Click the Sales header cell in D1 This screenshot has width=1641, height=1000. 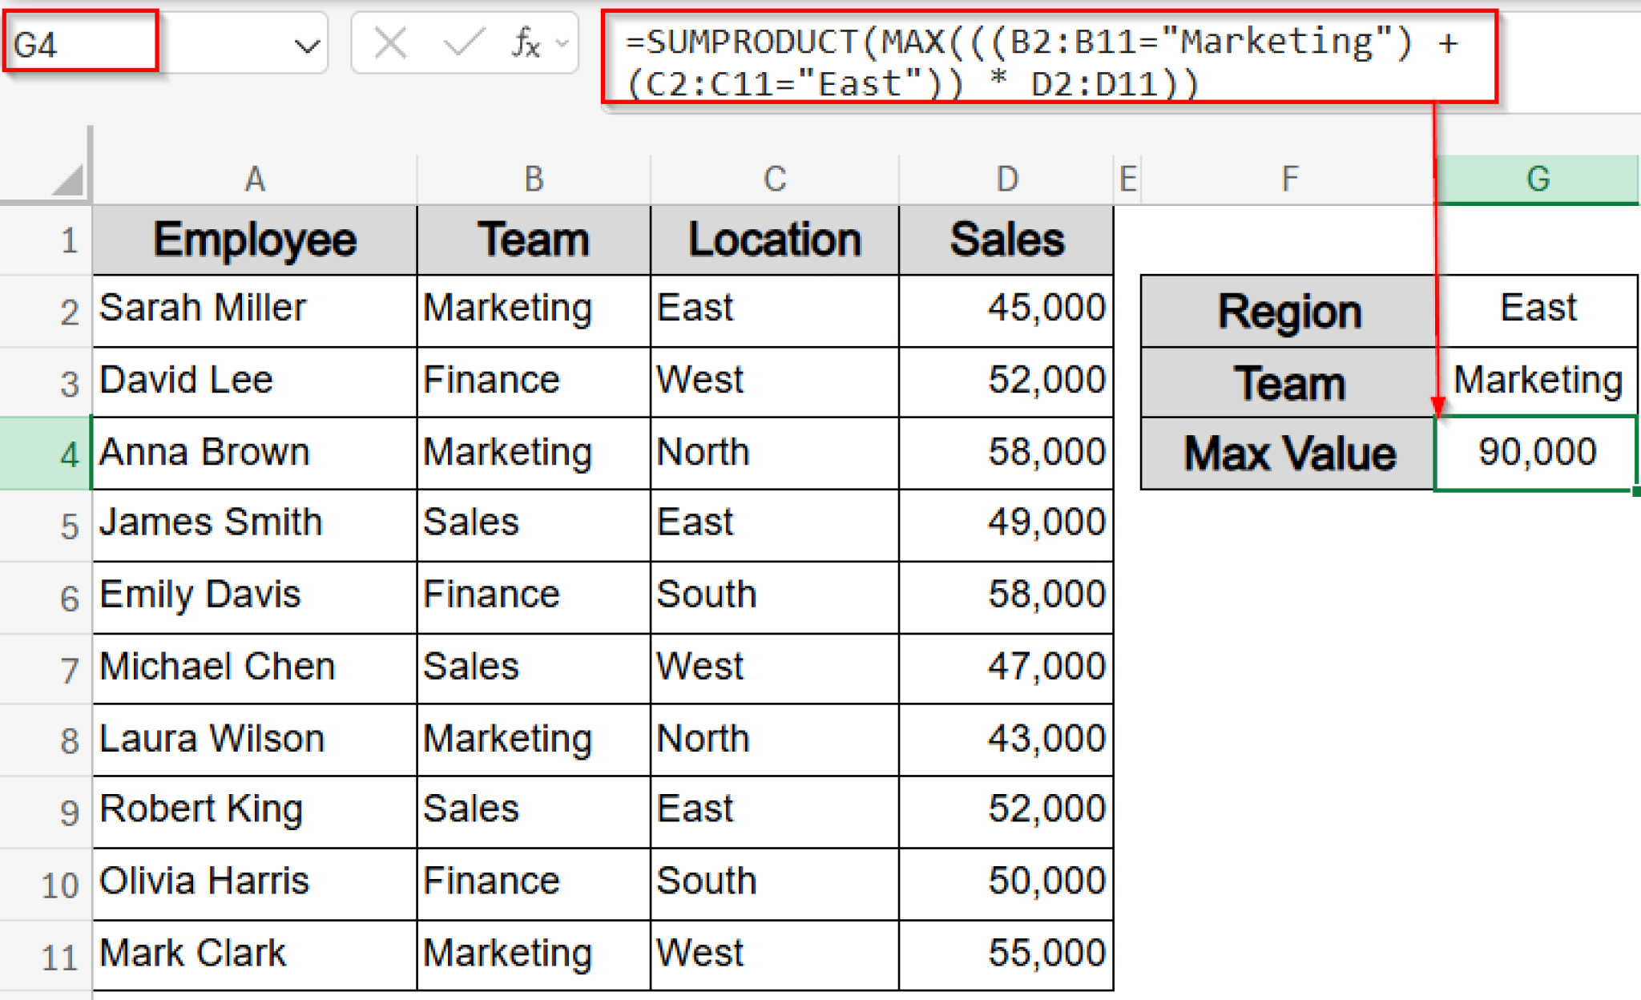click(1006, 239)
